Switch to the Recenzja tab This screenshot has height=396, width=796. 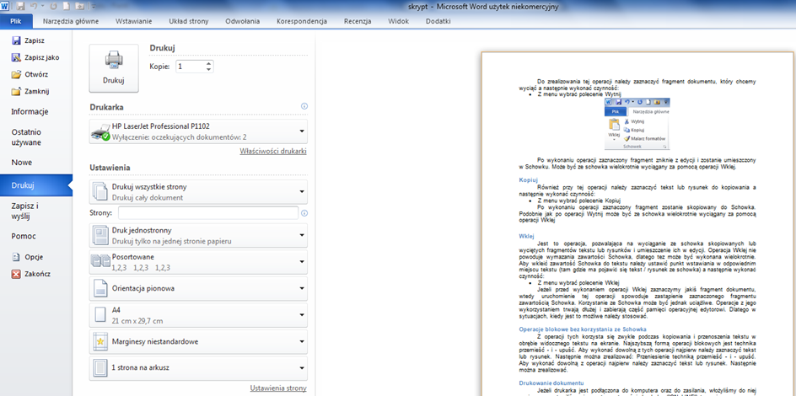[x=358, y=21]
